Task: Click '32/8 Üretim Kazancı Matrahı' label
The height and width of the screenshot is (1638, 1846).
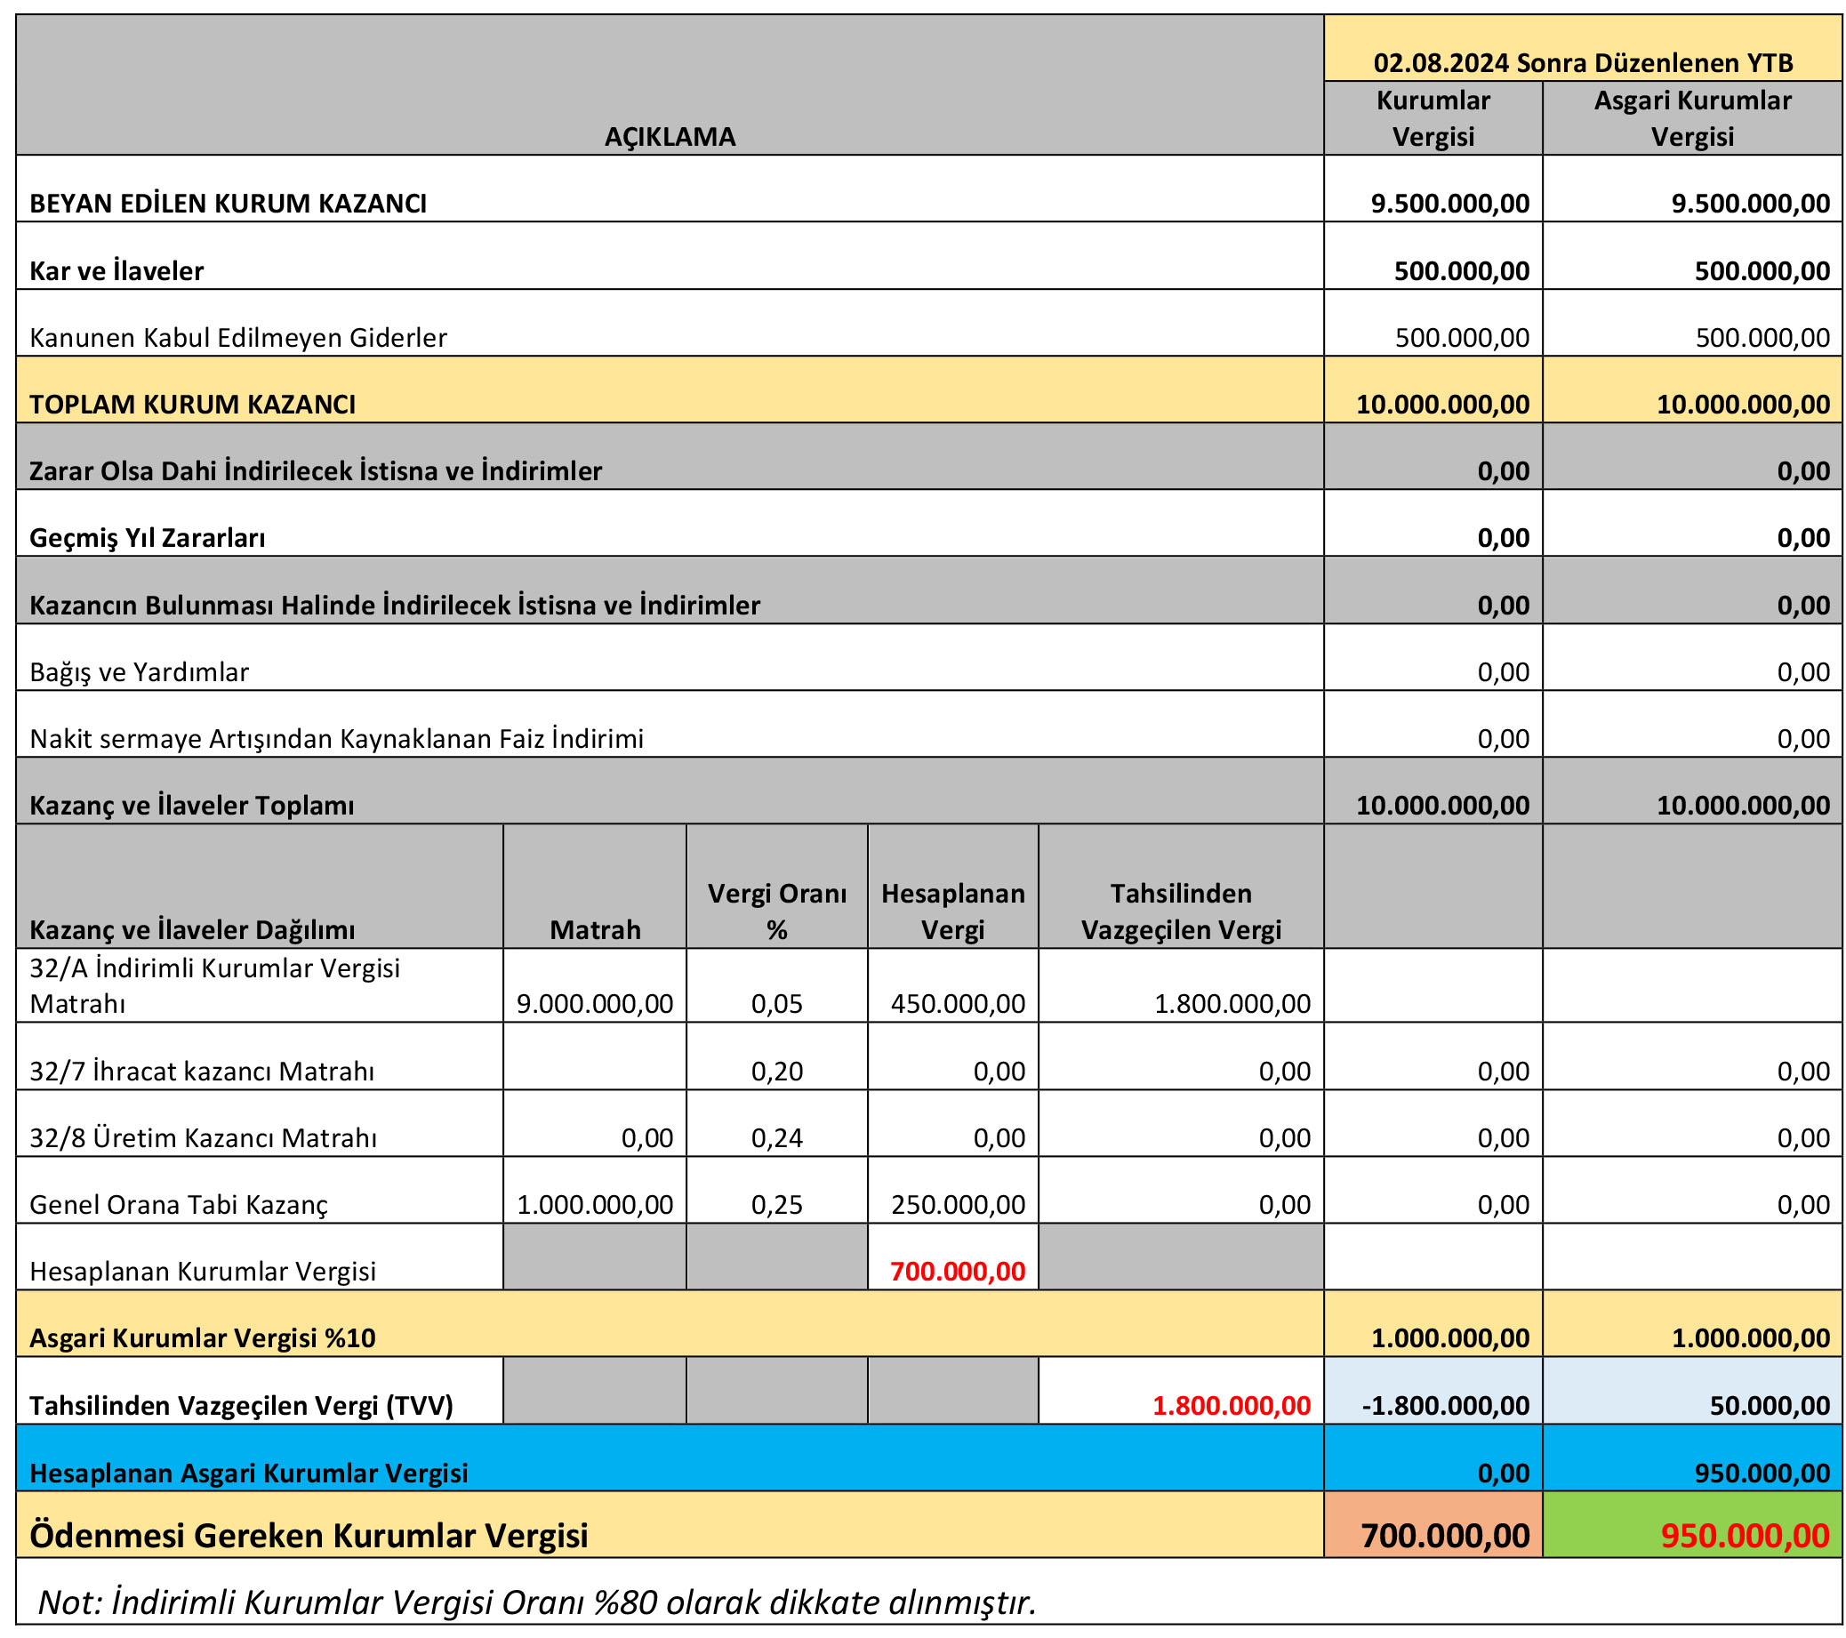Action: (x=204, y=1137)
